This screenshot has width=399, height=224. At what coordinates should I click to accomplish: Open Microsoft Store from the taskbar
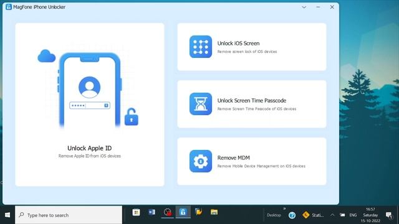(136, 212)
